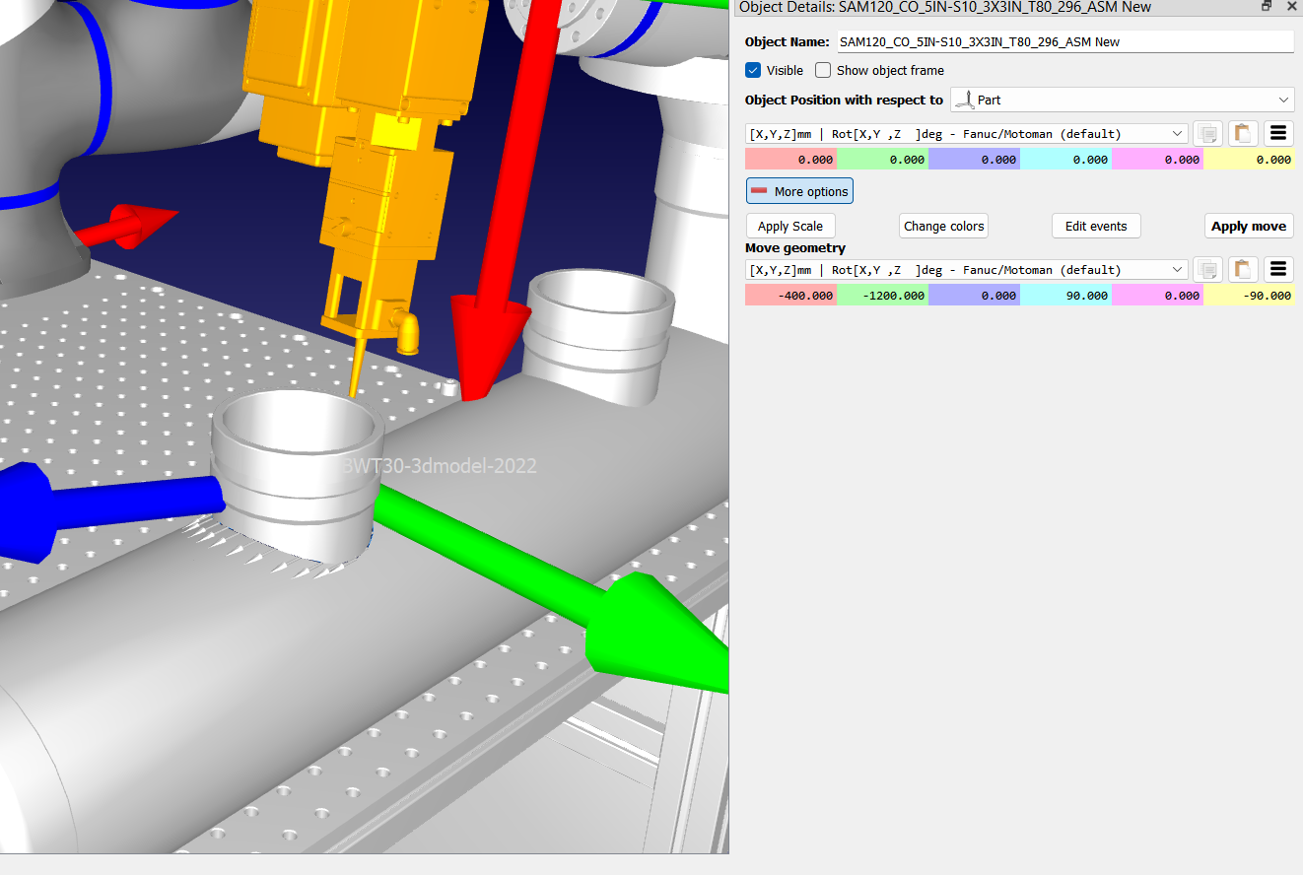1303x875 pixels.
Task: Click the Object Name text field
Action: tap(1064, 41)
